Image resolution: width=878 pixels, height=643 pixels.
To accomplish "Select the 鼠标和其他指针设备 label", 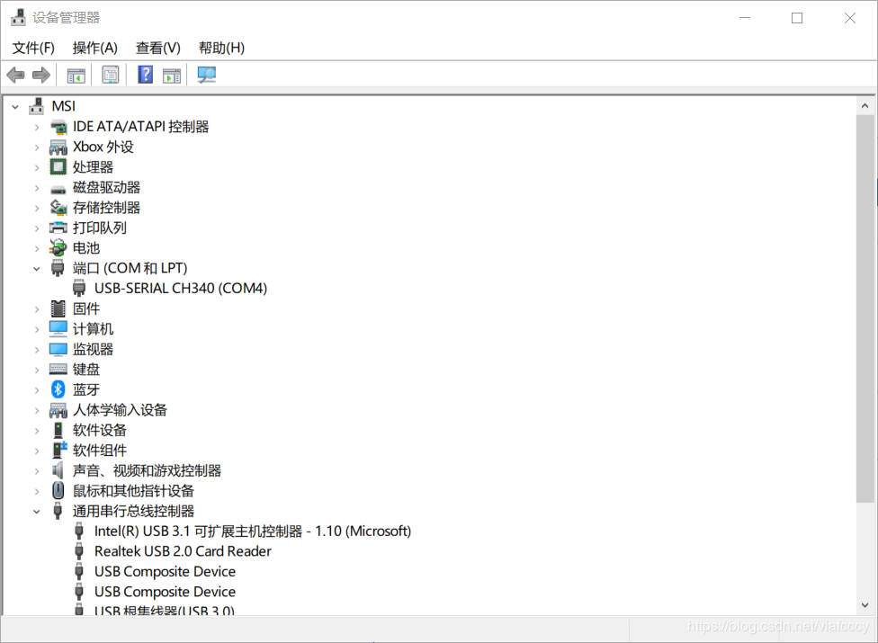I will click(x=133, y=491).
